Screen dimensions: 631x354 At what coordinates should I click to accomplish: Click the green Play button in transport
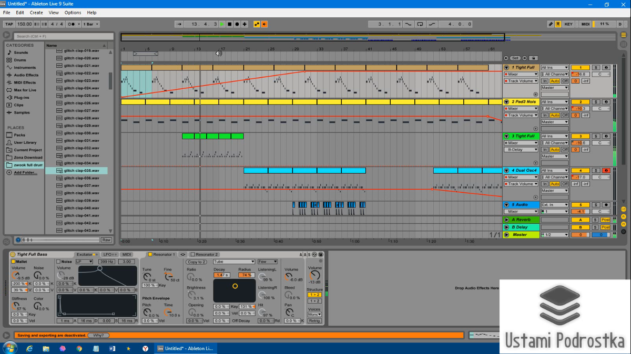[x=222, y=24]
